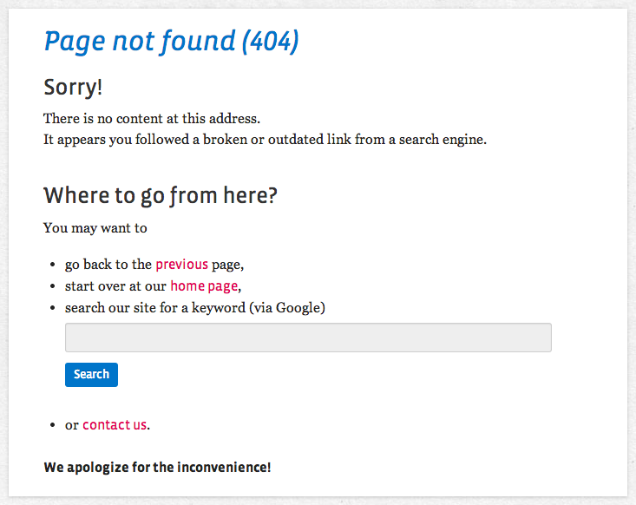Image resolution: width=636 pixels, height=505 pixels.
Task: Open the "home page" link
Action: click(x=203, y=285)
